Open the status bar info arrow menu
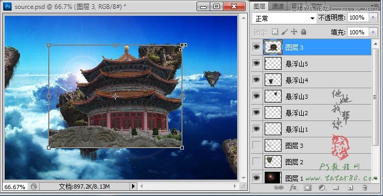The width and height of the screenshot is (383, 196). click(133, 186)
